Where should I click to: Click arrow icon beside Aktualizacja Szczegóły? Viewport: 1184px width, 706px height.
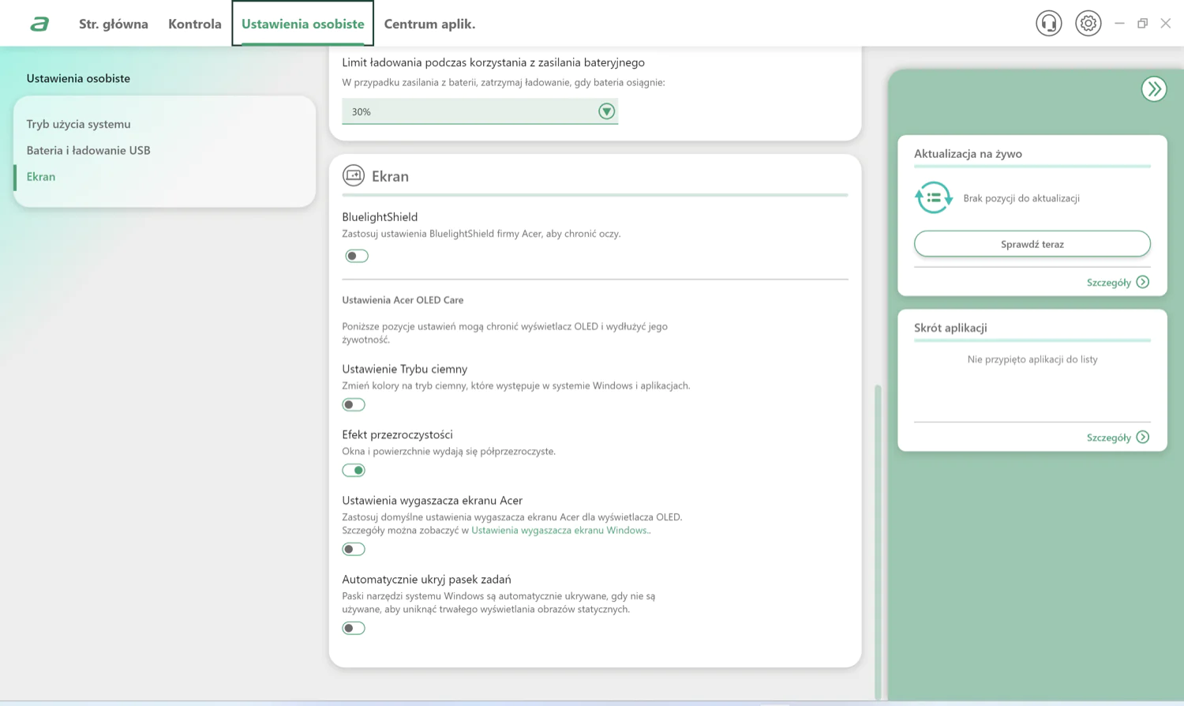[1143, 282]
